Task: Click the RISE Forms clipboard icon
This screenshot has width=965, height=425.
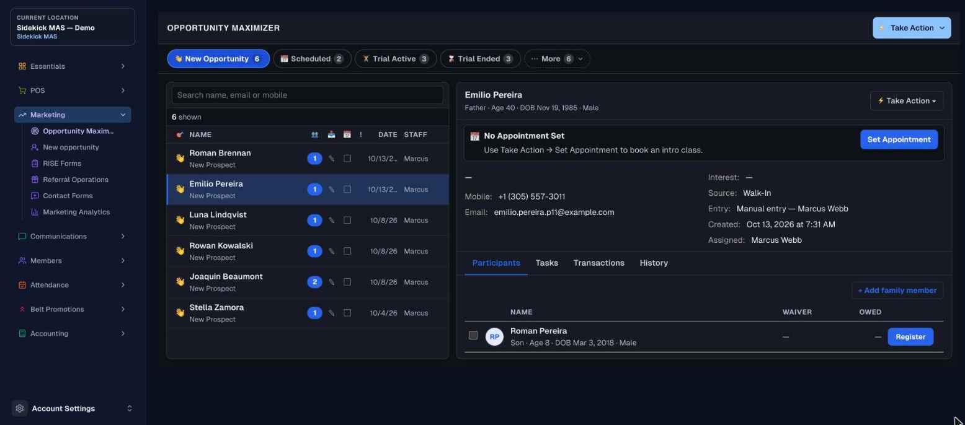Action: tap(35, 164)
